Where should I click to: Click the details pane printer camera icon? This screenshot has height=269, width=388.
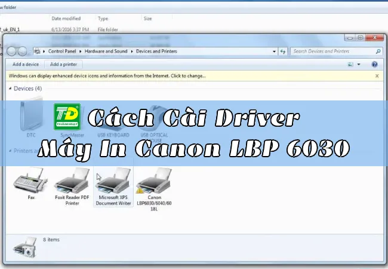coord(25,247)
